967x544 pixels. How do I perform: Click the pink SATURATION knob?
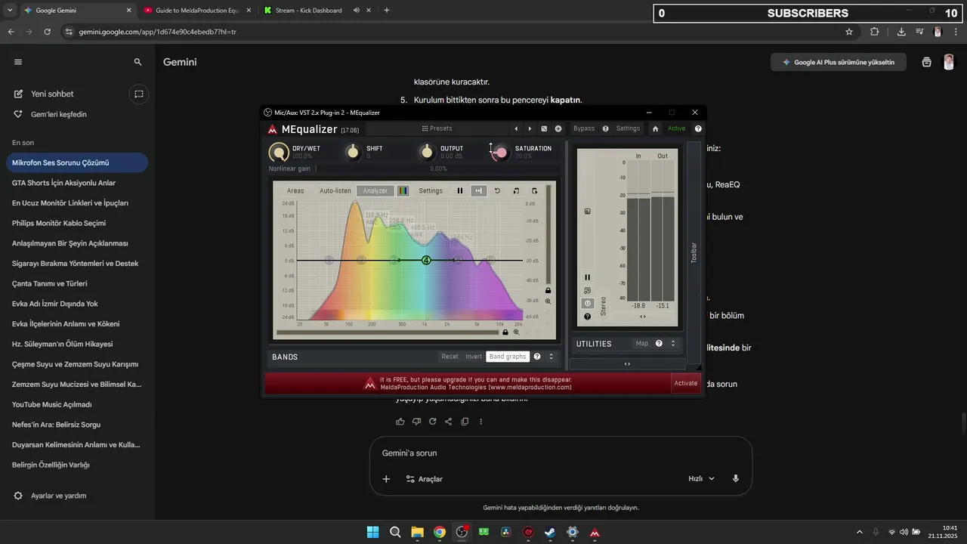[501, 153]
